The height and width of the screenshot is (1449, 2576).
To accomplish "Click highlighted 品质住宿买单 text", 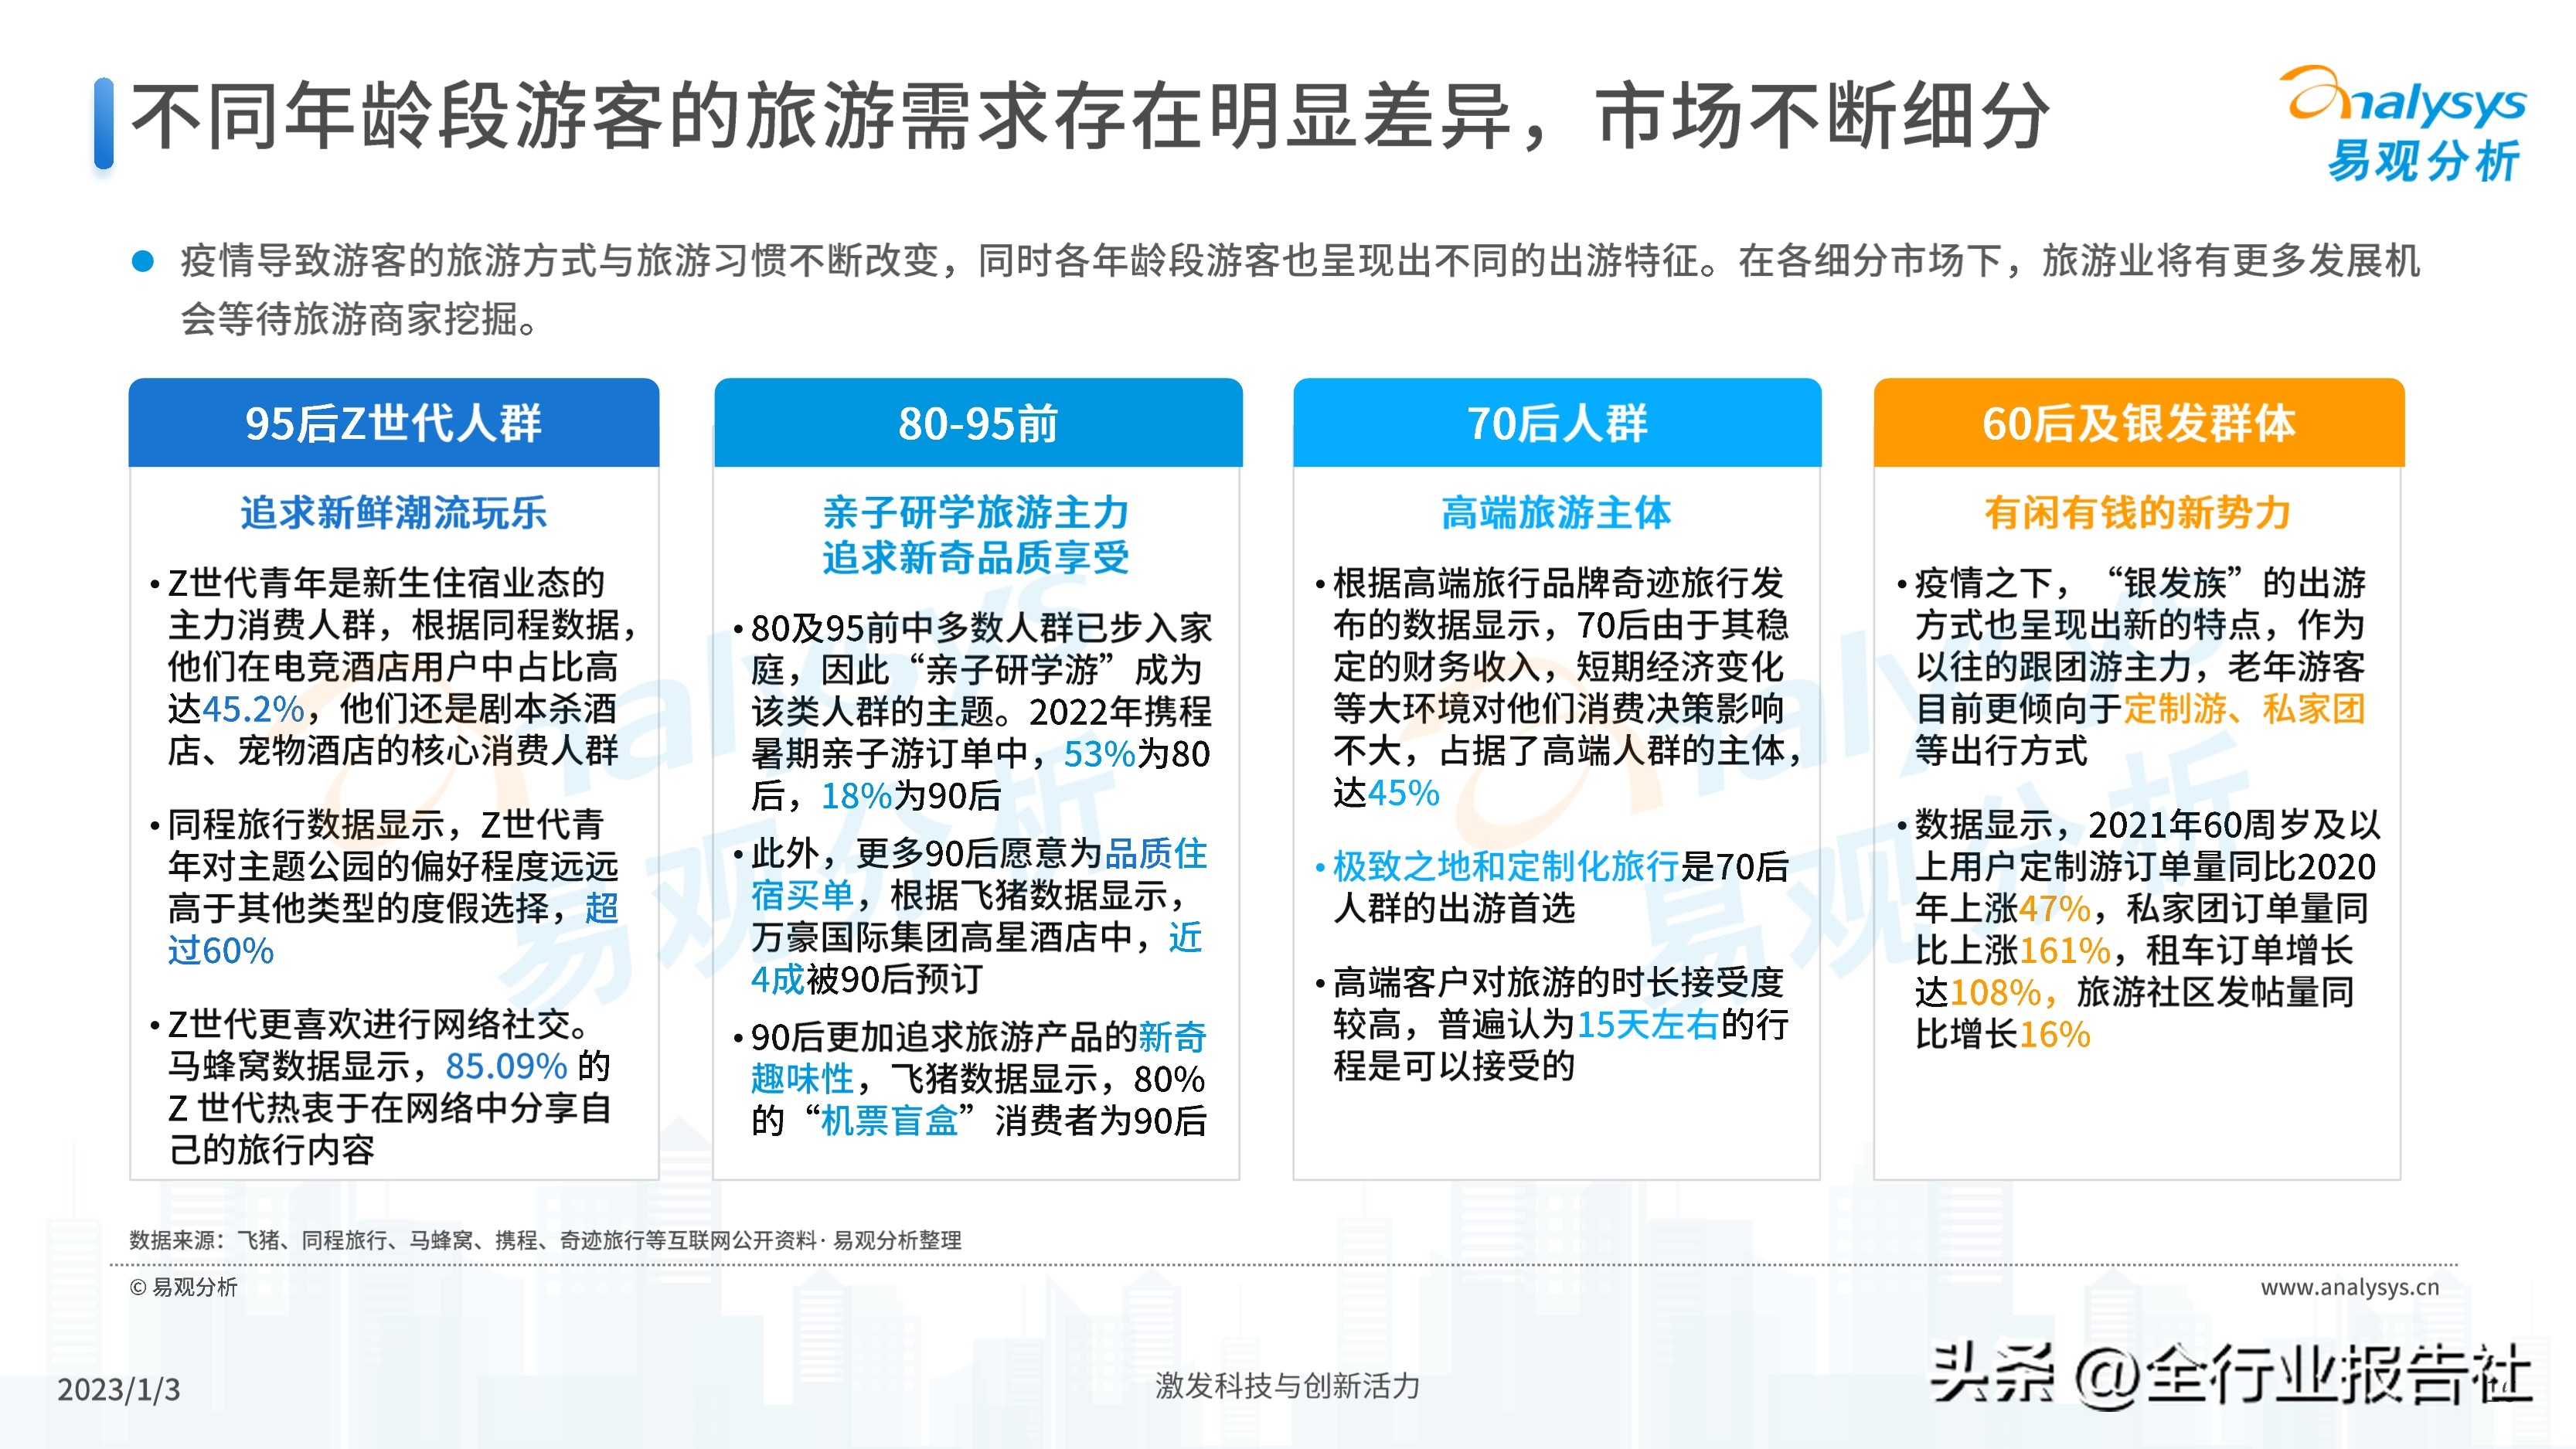I will (979, 874).
